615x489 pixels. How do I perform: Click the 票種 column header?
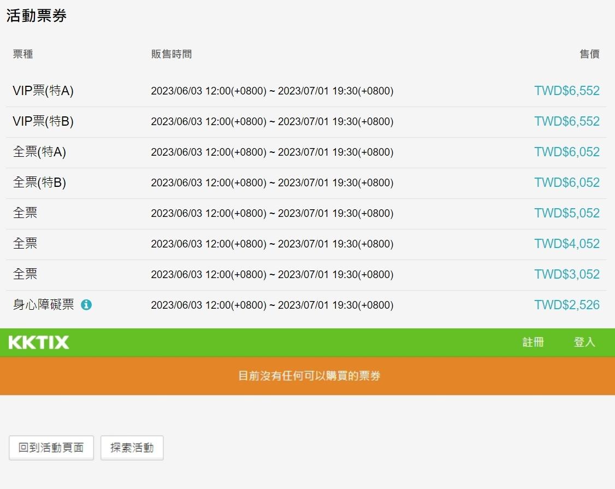click(23, 54)
